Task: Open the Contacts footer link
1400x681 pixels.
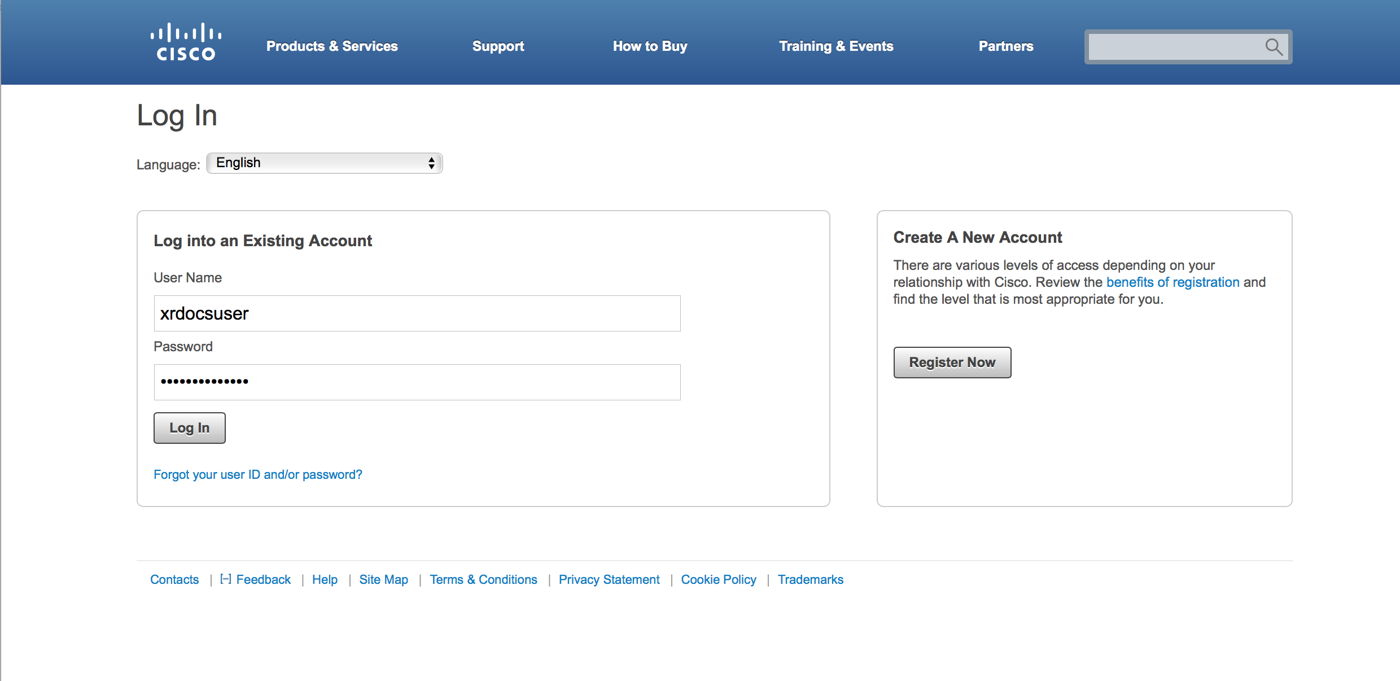Action: 174,579
